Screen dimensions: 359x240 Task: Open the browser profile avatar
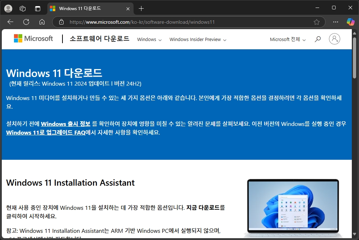tap(8, 9)
